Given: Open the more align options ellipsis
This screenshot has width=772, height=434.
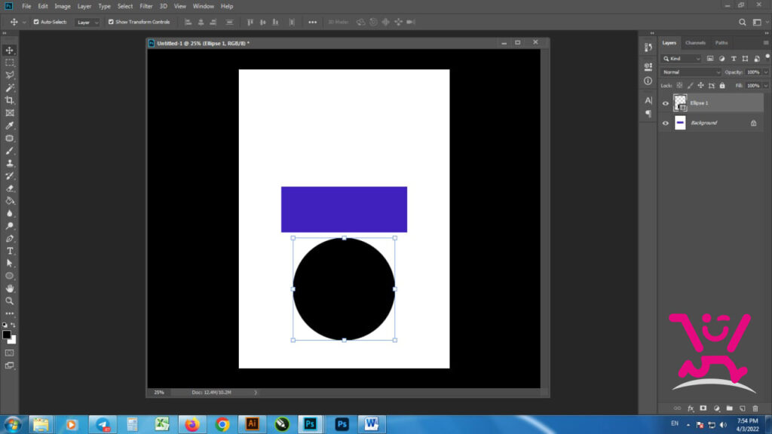Looking at the screenshot, I should point(312,22).
